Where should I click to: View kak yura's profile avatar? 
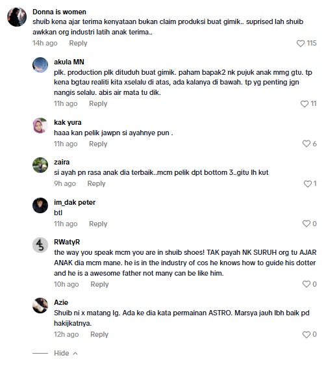click(40, 125)
